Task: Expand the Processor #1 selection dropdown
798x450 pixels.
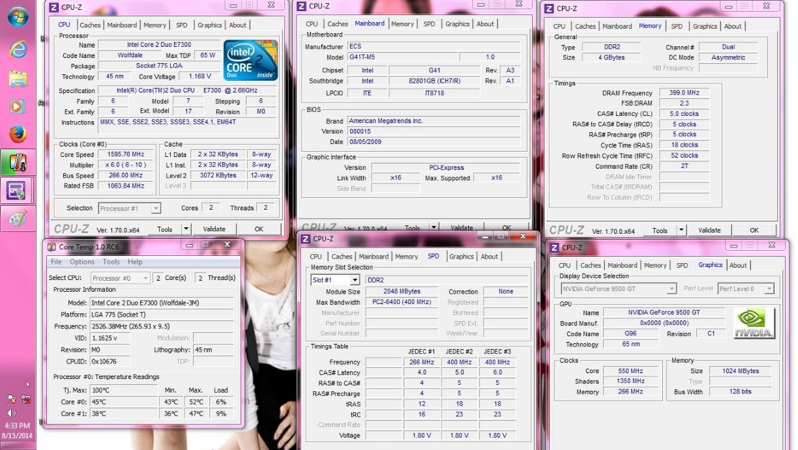Action: pyautogui.click(x=156, y=208)
